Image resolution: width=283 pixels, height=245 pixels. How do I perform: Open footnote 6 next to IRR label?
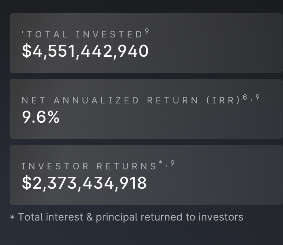(x=245, y=97)
